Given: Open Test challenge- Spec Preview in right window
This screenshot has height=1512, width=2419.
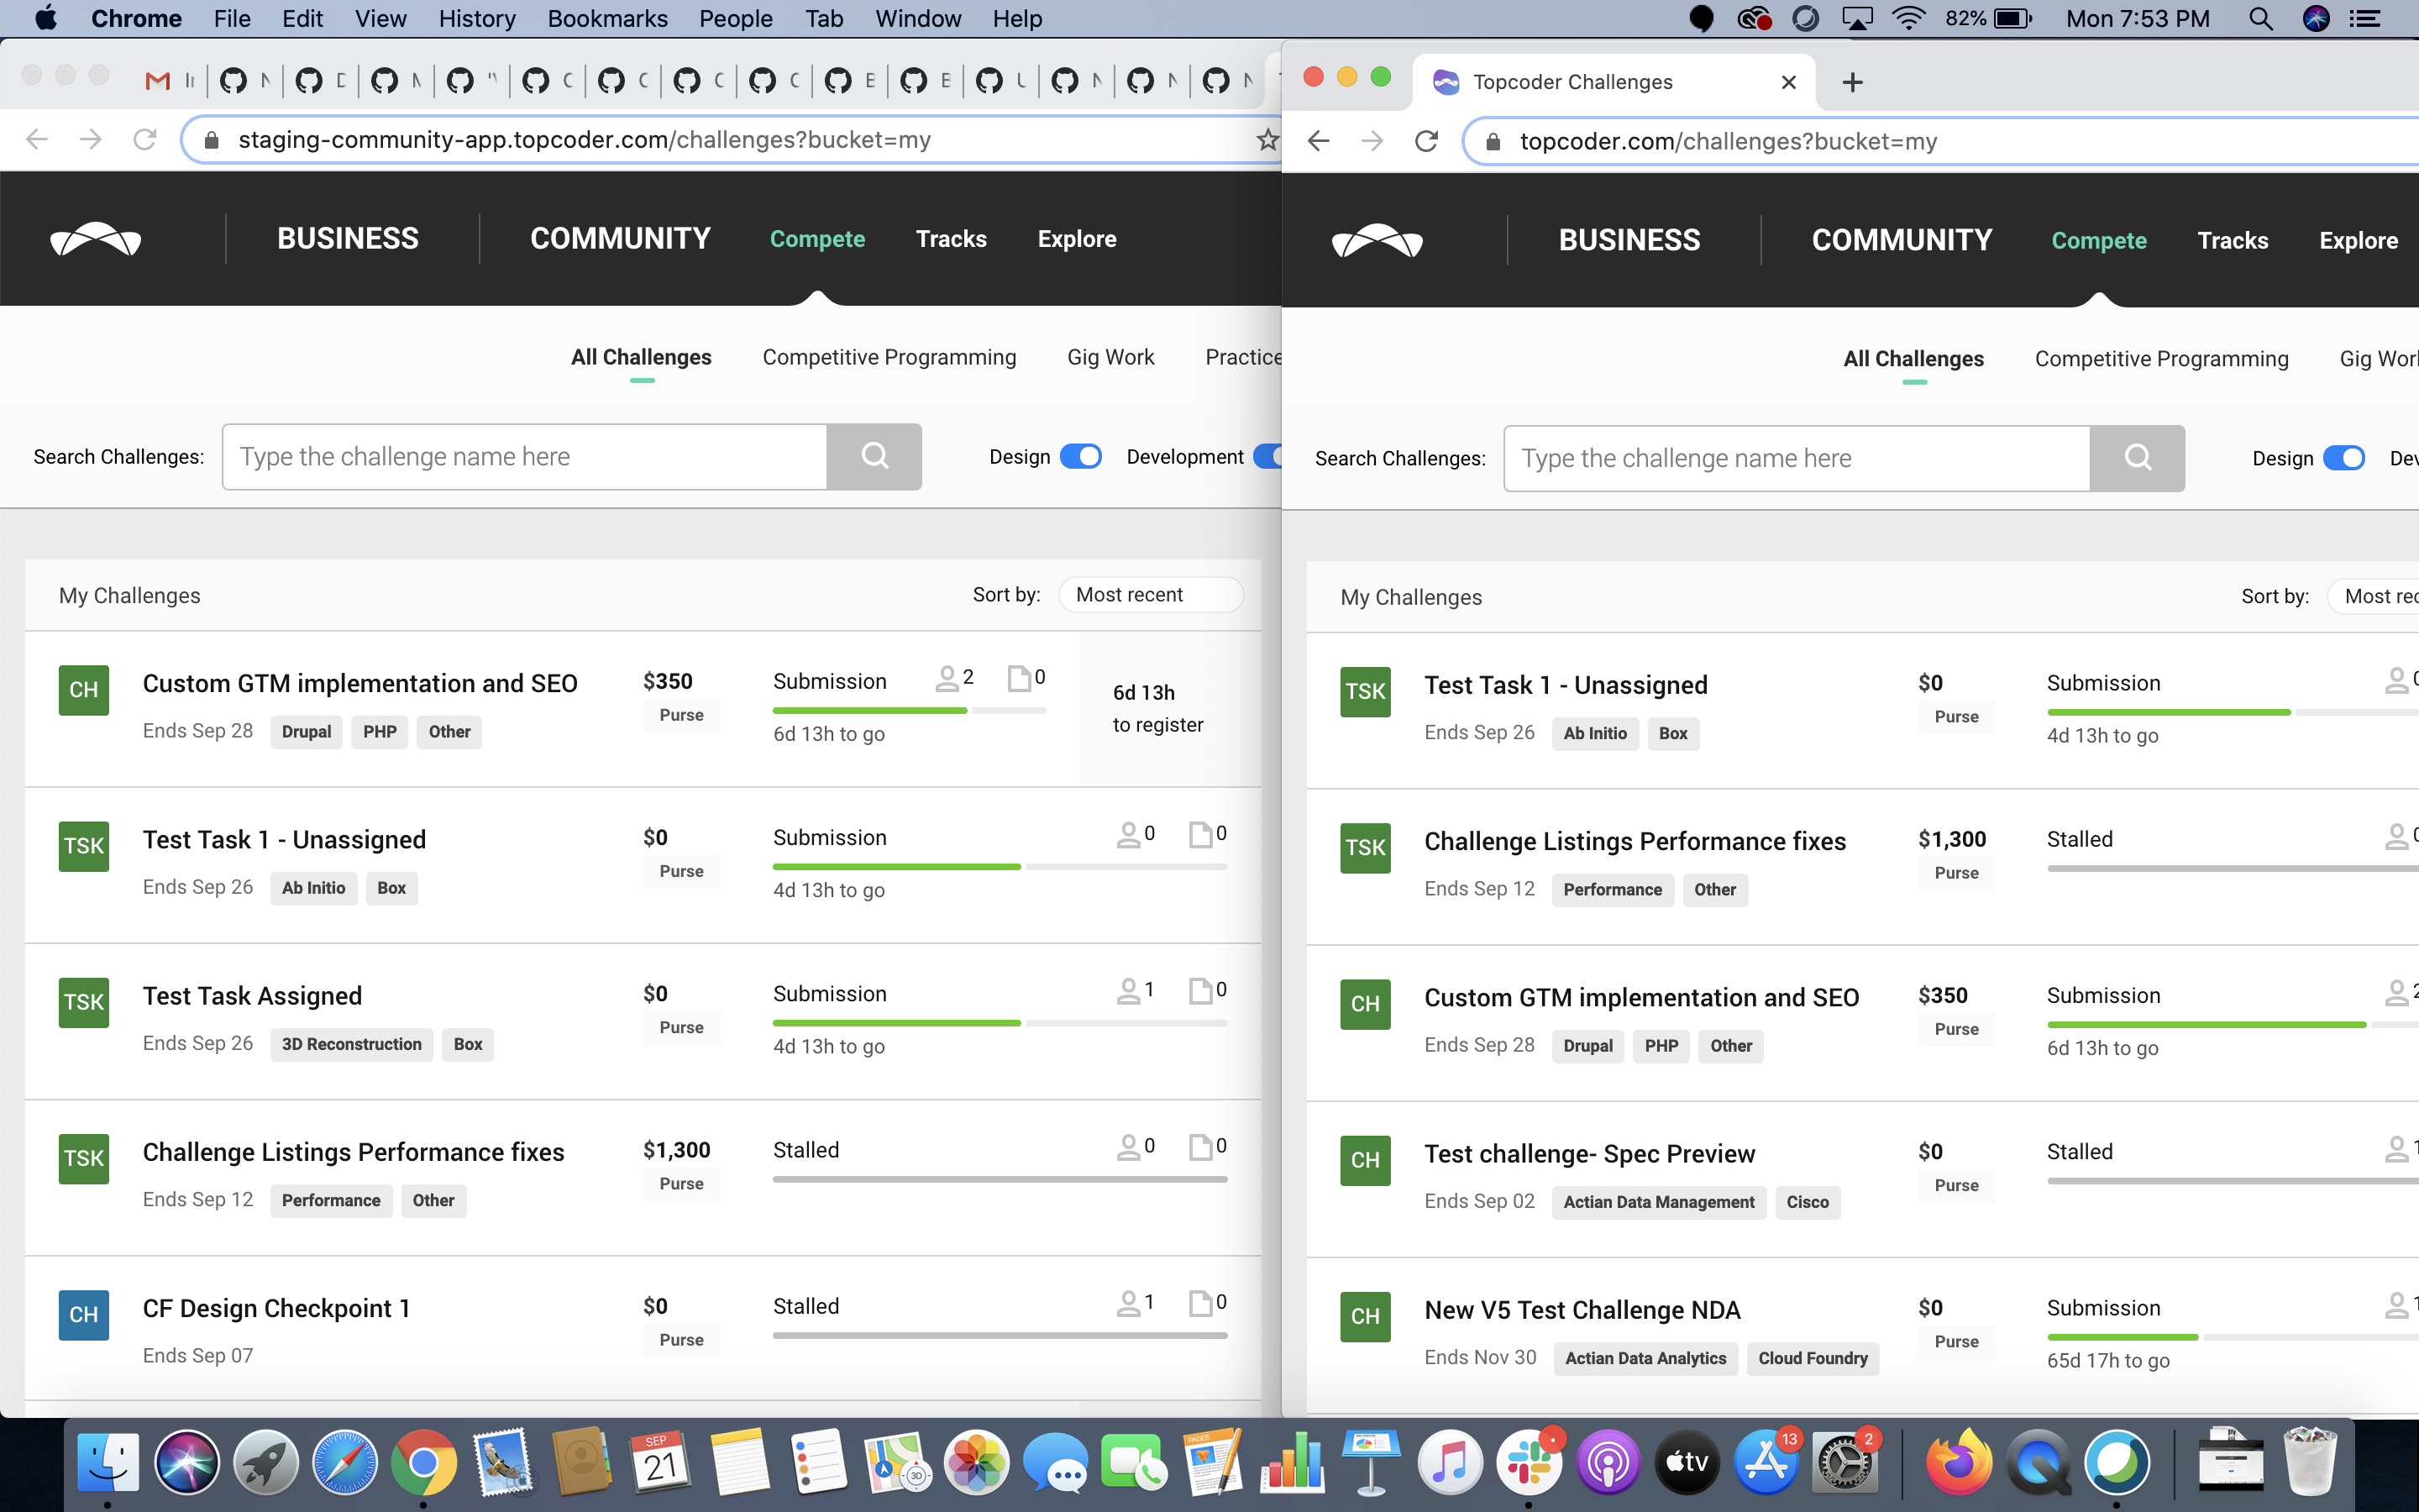Looking at the screenshot, I should click(1589, 1154).
